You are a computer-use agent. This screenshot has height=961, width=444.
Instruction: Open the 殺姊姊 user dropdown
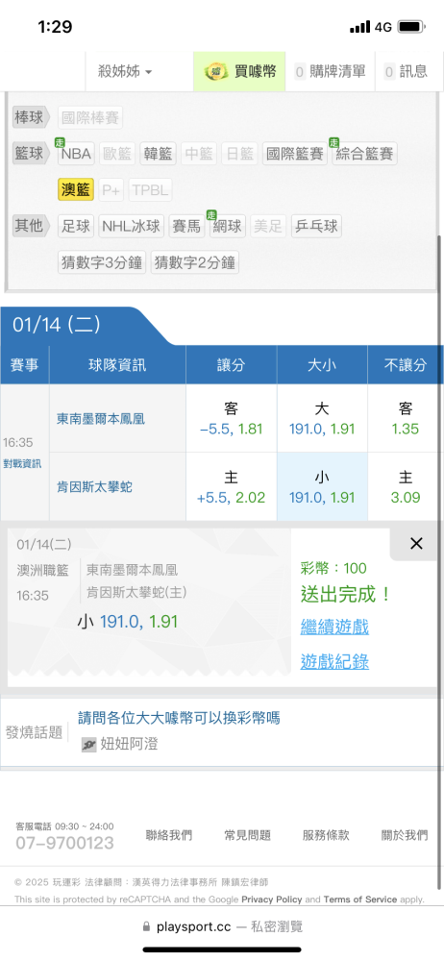[x=125, y=72]
